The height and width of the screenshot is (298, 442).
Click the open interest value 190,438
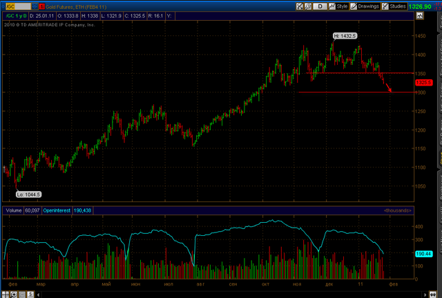pos(82,210)
